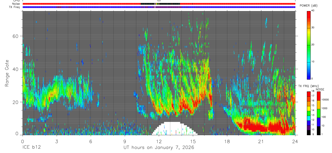Select the orange 1000–10000 NOISE legend segment
Viewport: 332px width, 153px height.
point(318,105)
